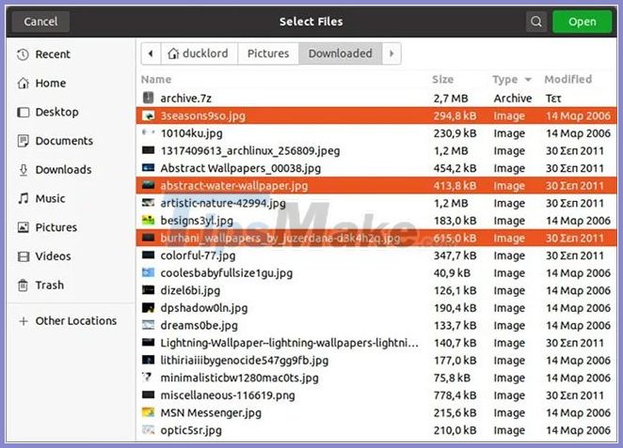This screenshot has width=623, height=448.
Task: Open the Desktop sidebar location
Action: pos(71,112)
